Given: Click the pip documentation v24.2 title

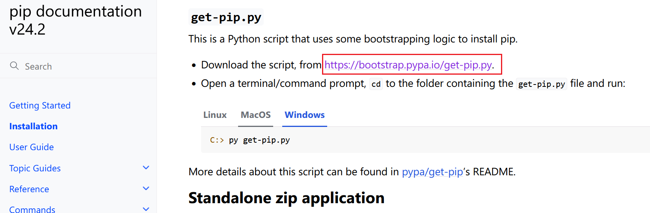Looking at the screenshot, I should [75, 20].
